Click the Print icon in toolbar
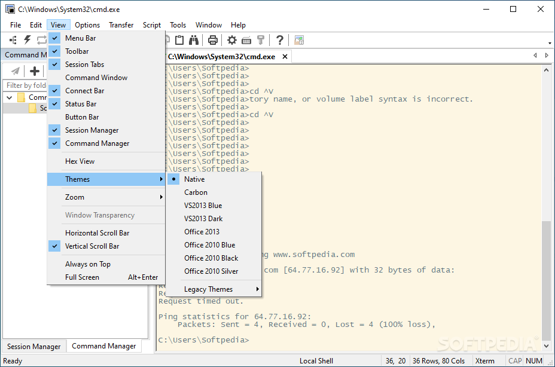The image size is (555, 367). click(213, 40)
